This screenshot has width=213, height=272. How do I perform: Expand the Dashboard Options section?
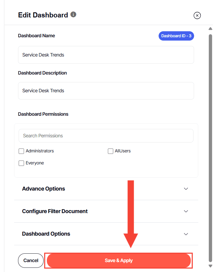46,234
